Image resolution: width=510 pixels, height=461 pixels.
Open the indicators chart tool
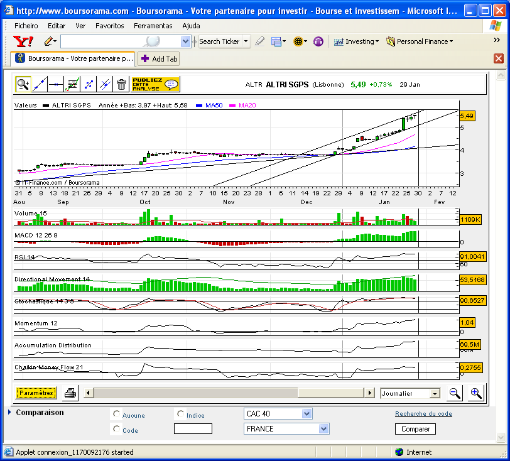tap(72, 85)
